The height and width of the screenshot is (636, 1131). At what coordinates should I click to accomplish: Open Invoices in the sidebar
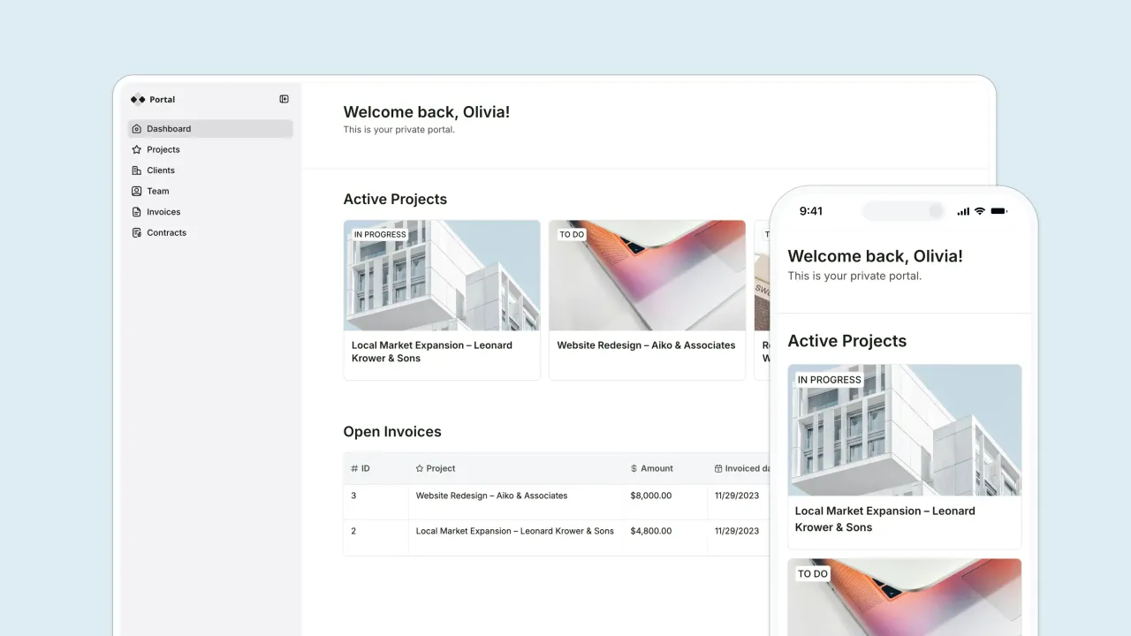tap(210, 212)
